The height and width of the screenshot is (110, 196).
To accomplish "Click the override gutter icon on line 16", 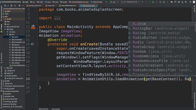I will (32, 44).
